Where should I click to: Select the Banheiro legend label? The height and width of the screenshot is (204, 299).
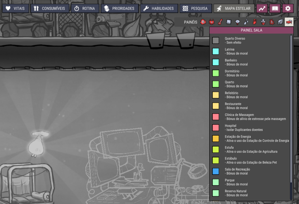231,60
